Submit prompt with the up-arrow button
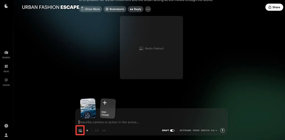The width and height of the screenshot is (285, 140). [223, 130]
